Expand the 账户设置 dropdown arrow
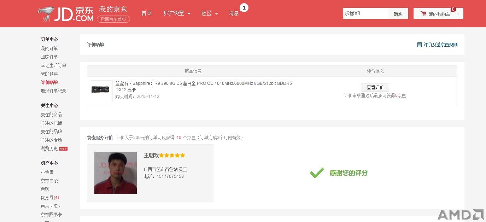486x222 pixels. point(189,13)
